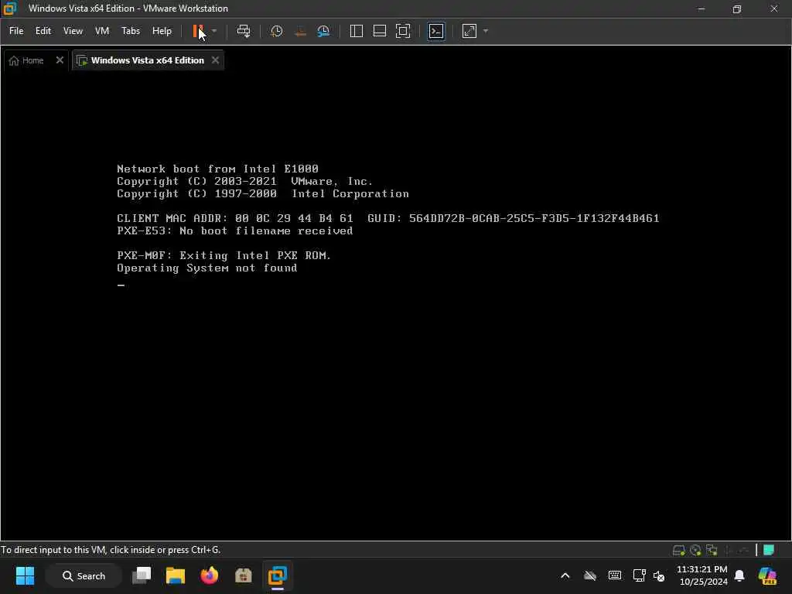Open the View menu
792x594 pixels.
pyautogui.click(x=73, y=31)
